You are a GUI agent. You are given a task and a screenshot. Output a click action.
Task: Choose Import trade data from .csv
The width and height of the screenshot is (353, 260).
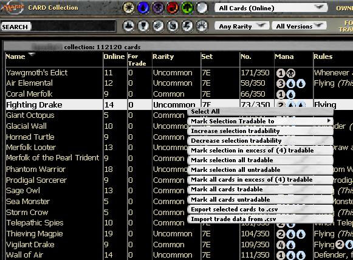point(260,219)
